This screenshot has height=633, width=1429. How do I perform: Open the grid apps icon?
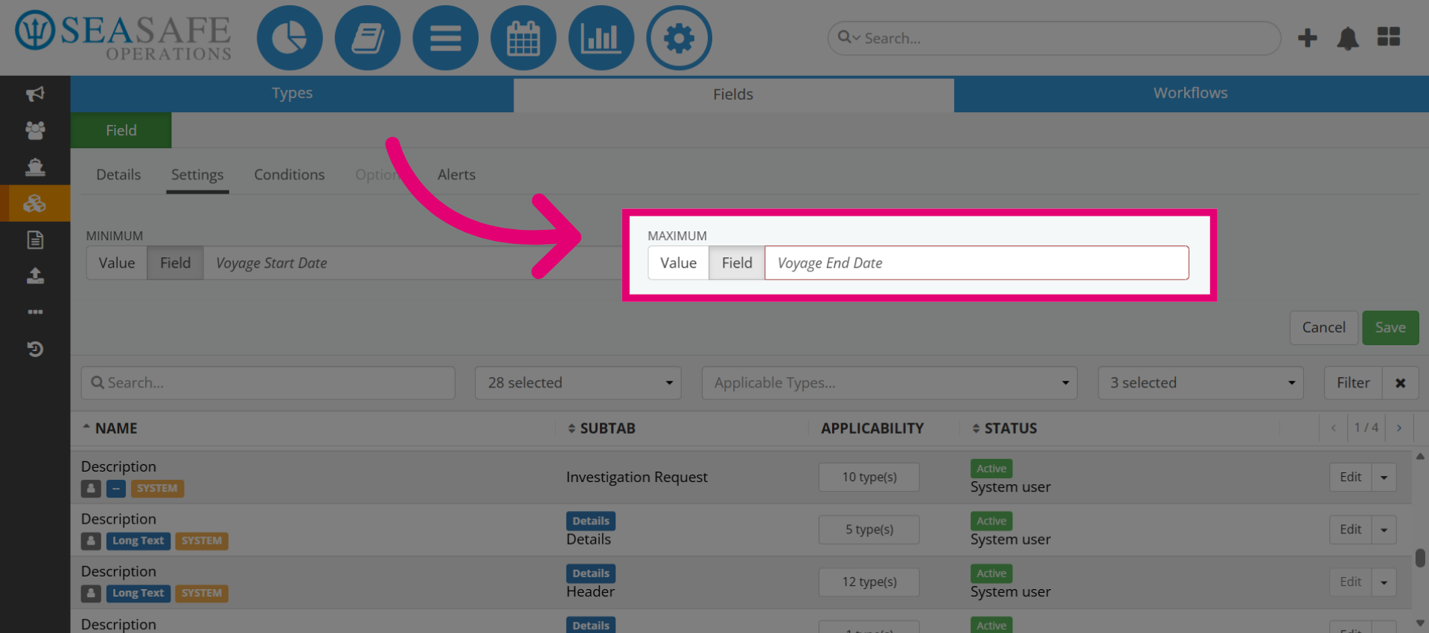(1389, 36)
